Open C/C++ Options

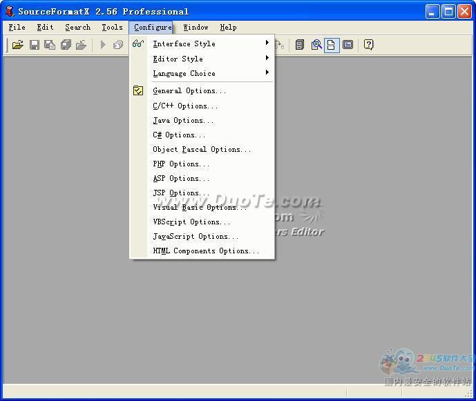pyautogui.click(x=202, y=106)
